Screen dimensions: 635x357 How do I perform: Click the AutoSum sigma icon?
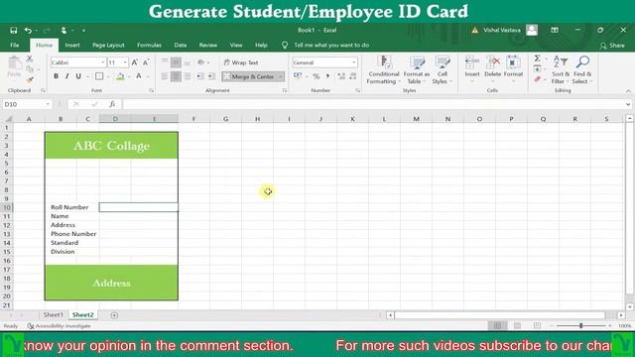click(537, 59)
